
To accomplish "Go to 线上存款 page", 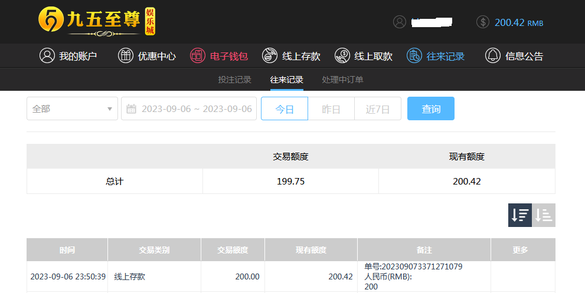I will 292,56.
